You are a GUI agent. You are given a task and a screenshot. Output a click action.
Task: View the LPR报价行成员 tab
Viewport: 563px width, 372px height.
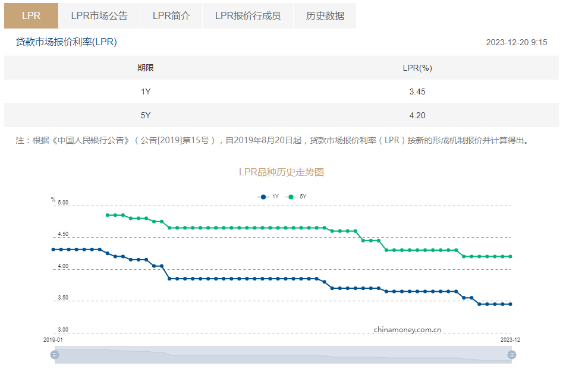pos(248,16)
